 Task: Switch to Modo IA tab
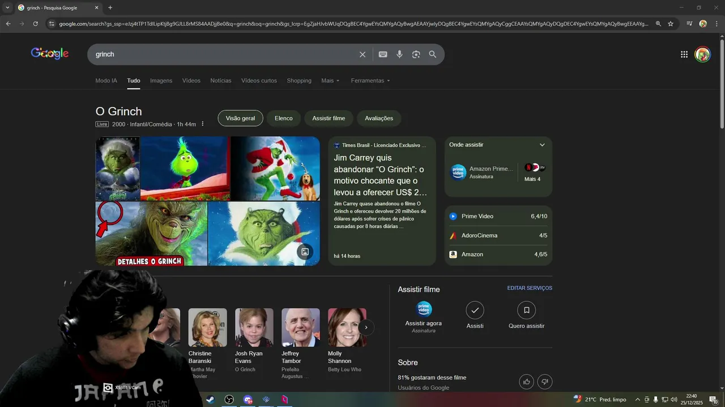click(106, 80)
